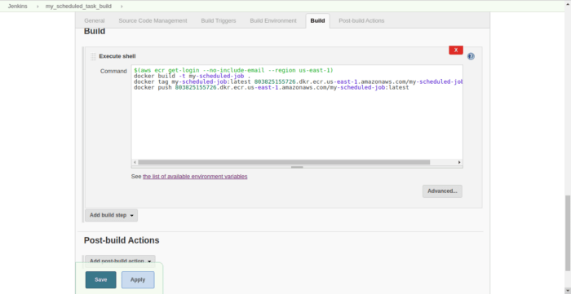
Task: Click the blue help question-mark icon
Action: click(471, 56)
